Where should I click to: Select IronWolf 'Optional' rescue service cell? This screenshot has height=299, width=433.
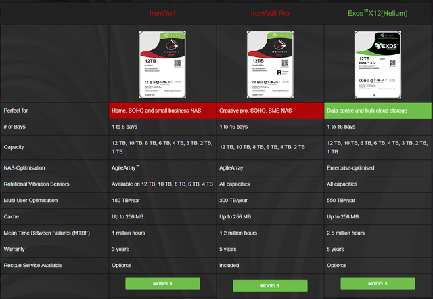[x=162, y=266]
